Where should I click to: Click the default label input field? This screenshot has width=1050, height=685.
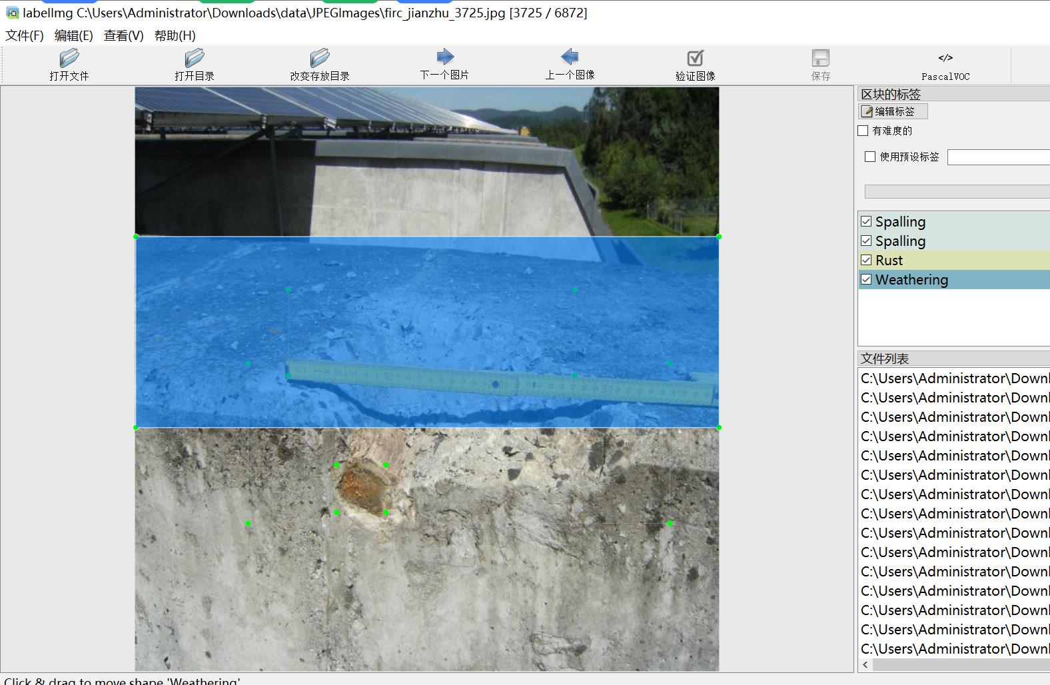coord(998,157)
